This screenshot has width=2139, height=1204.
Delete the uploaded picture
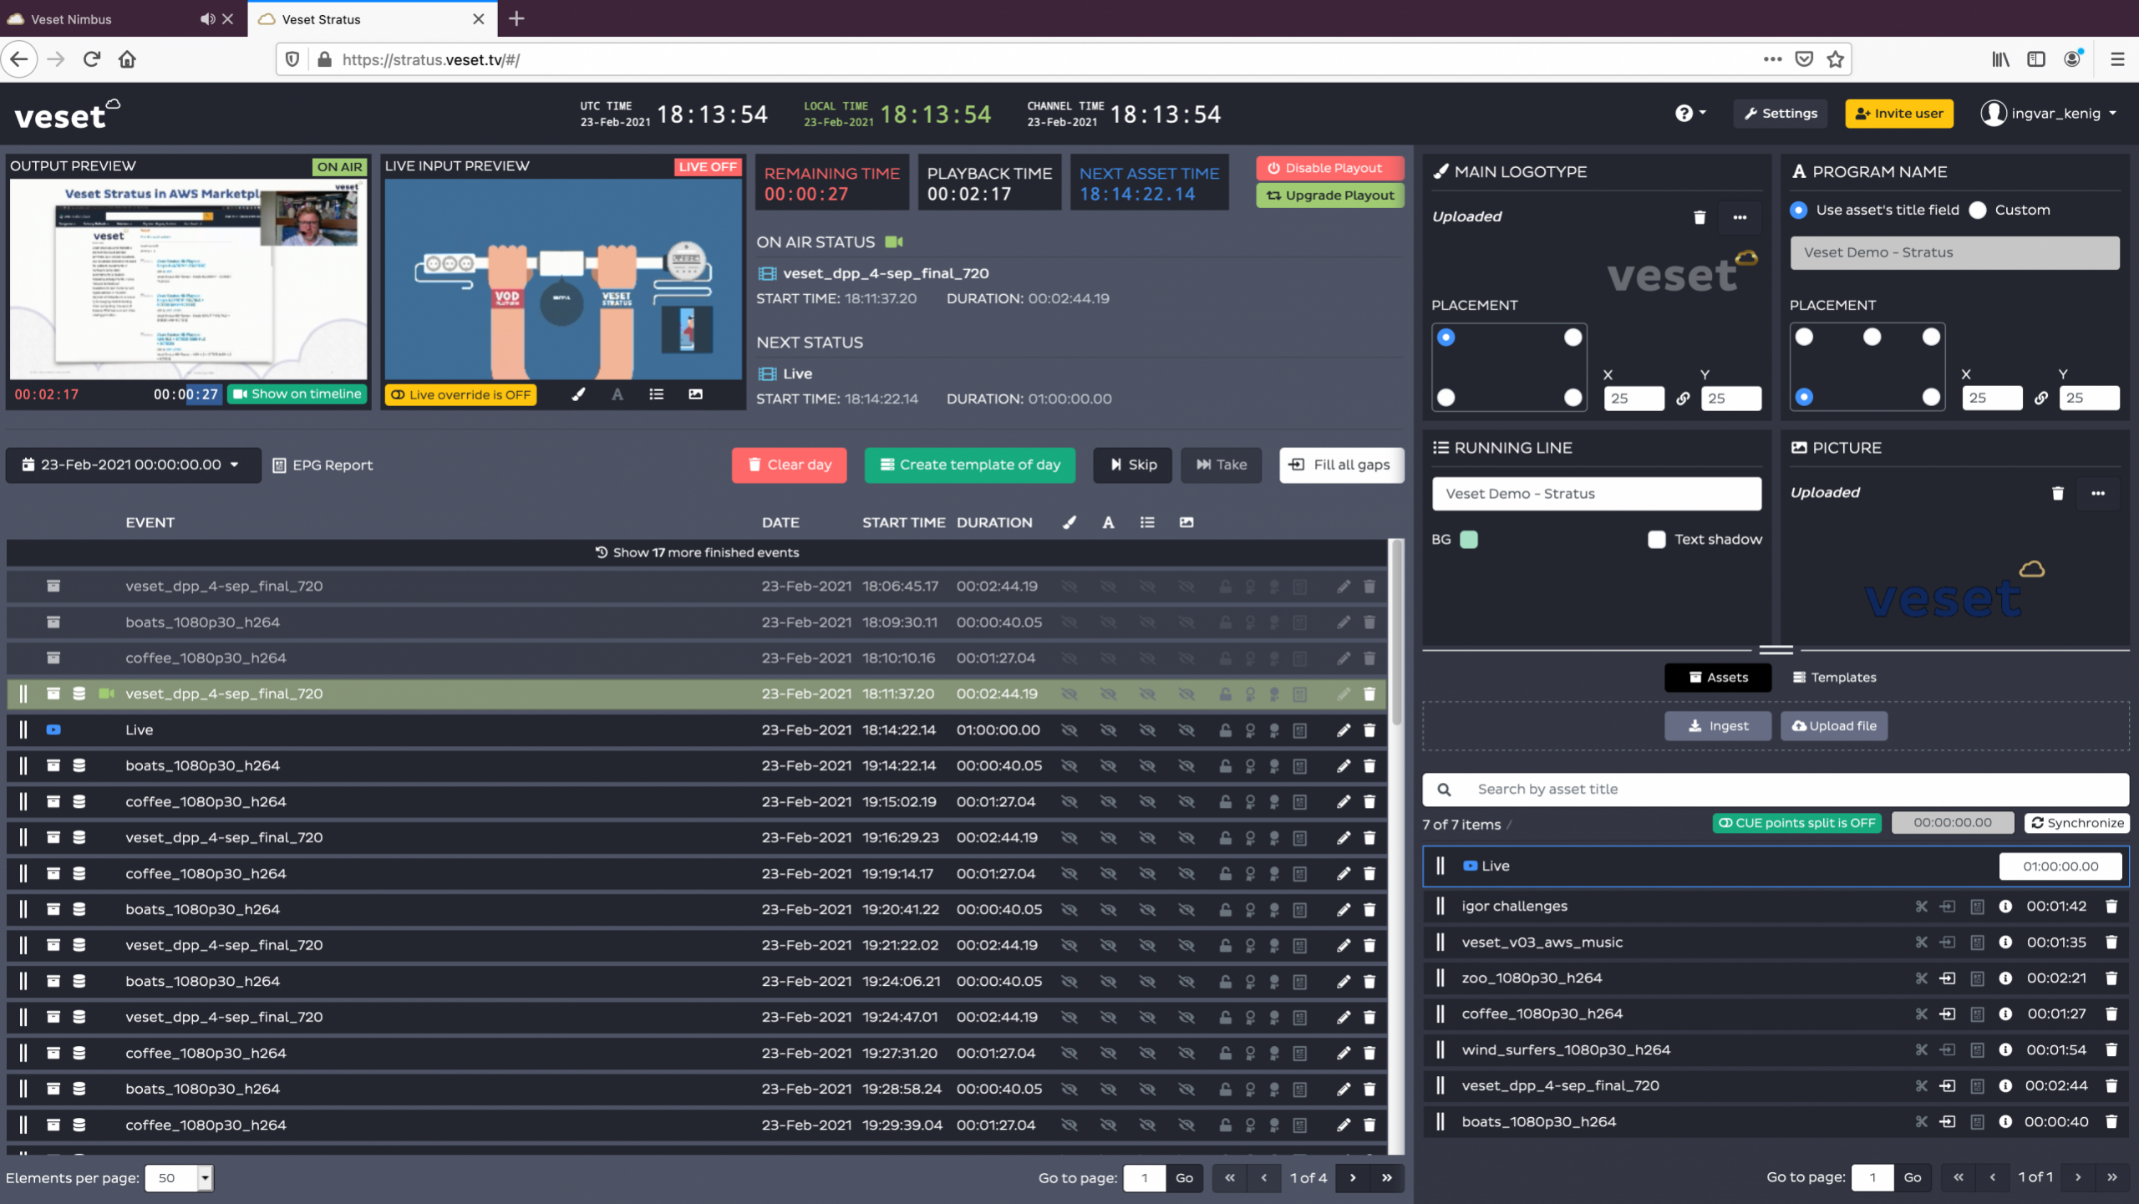point(2057,493)
